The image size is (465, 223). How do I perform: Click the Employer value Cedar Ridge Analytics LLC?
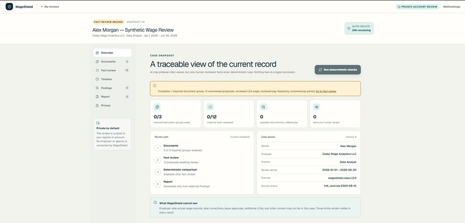tap(339, 154)
